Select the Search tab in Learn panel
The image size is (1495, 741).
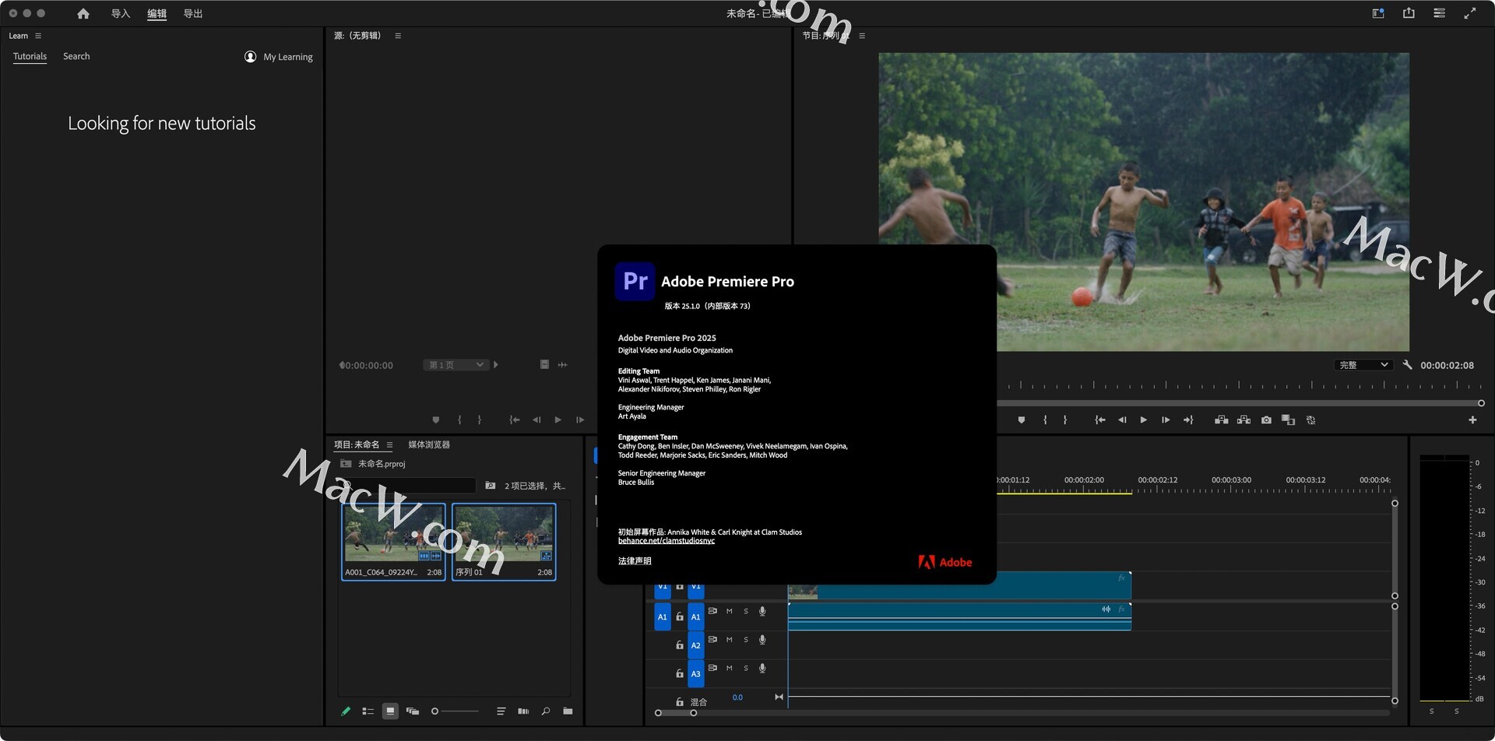76,56
